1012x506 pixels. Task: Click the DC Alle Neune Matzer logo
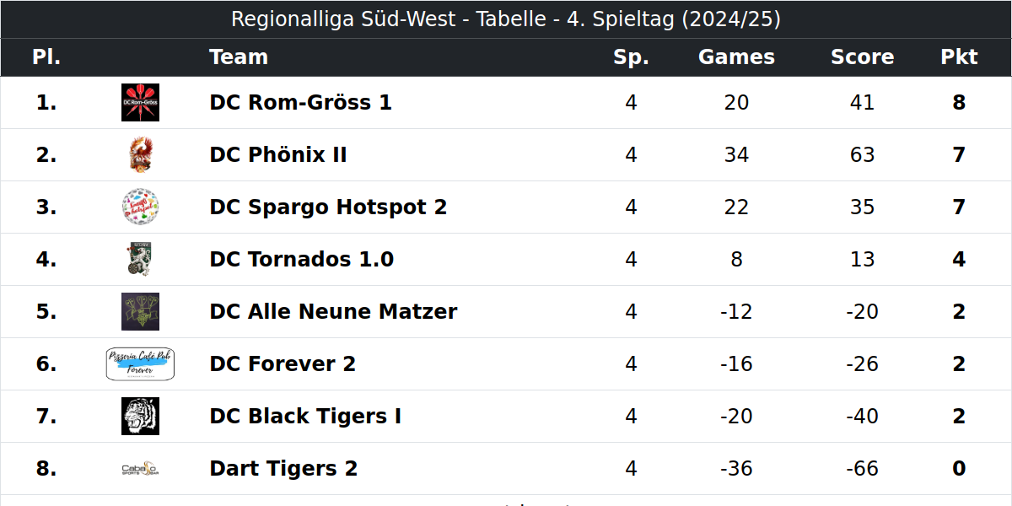coord(140,312)
